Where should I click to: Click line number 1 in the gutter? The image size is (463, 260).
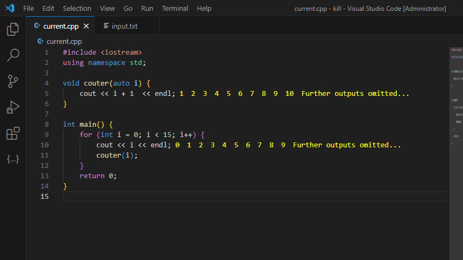(47, 52)
